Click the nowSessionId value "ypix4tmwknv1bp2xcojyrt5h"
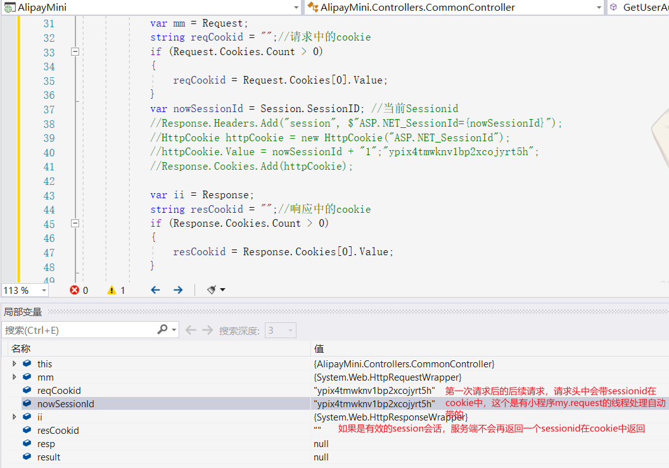 coord(374,404)
